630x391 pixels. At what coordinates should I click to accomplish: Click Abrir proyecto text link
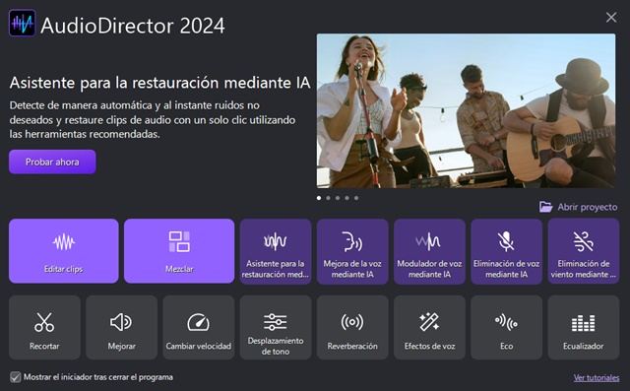click(x=588, y=207)
